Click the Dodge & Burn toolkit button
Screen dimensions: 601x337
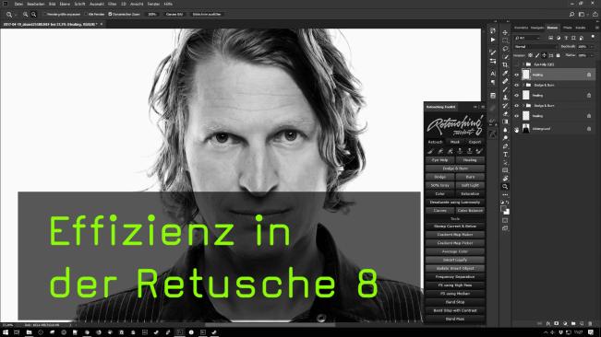(x=455, y=168)
